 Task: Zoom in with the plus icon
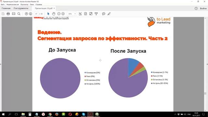click(x=63, y=14)
